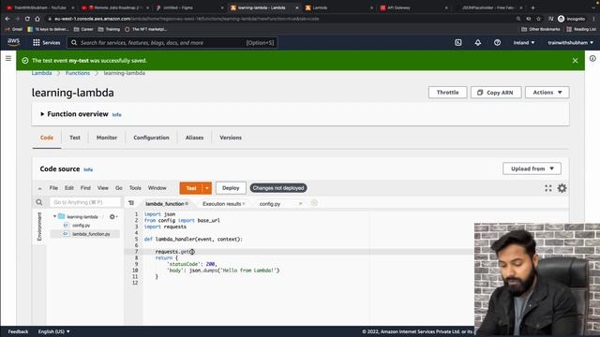Open the notifications bell
The height and width of the screenshot is (337, 600).
[478, 43]
